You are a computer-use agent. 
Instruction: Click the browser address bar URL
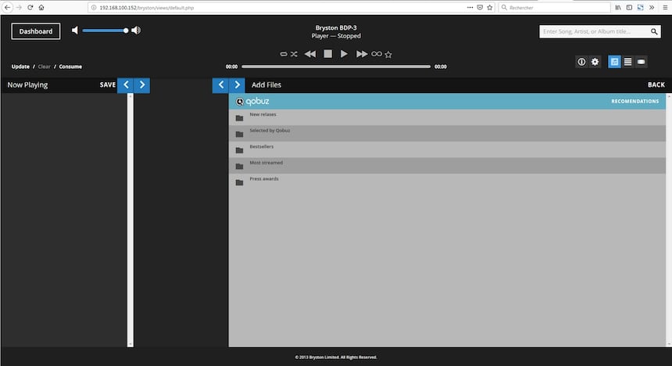pyautogui.click(x=147, y=8)
